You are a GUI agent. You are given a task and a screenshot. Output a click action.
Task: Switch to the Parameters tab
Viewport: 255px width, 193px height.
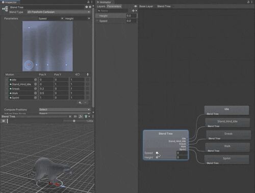click(114, 6)
